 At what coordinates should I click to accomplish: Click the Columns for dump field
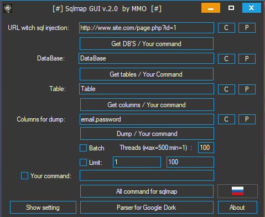coord(147,119)
